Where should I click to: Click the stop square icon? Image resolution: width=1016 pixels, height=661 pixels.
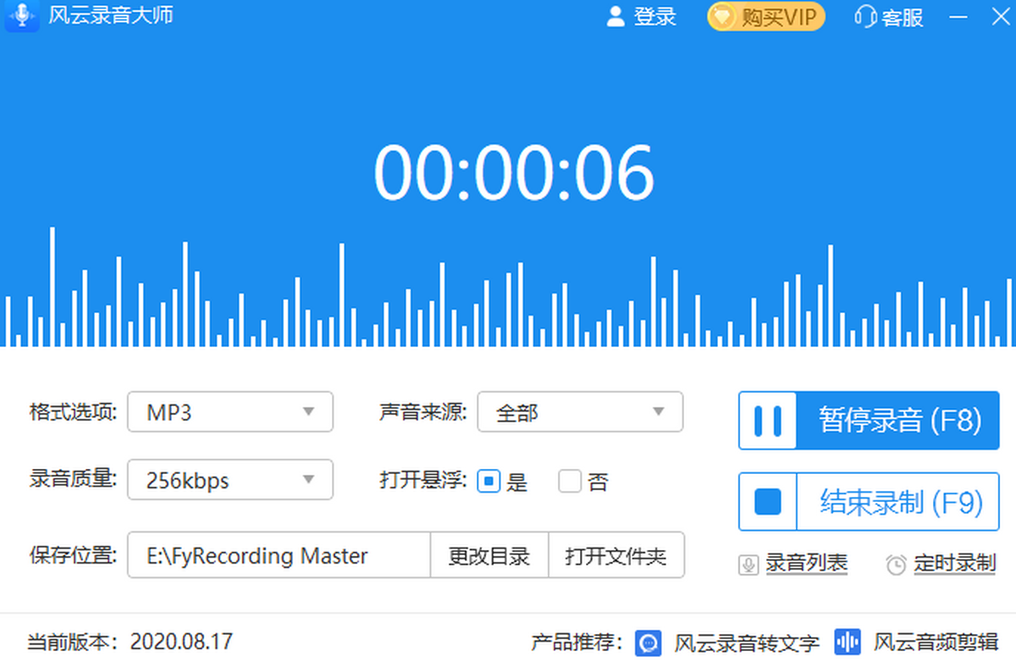768,502
